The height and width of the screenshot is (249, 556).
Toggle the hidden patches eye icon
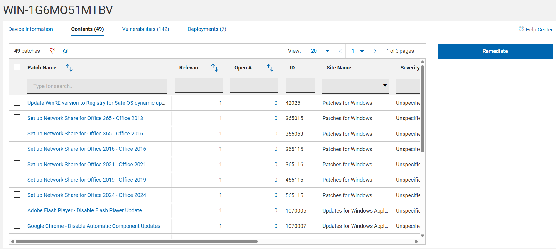pyautogui.click(x=65, y=51)
